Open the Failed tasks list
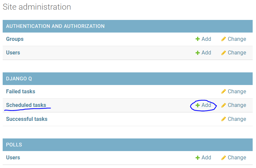This screenshot has width=256, height=168. pyautogui.click(x=20, y=92)
